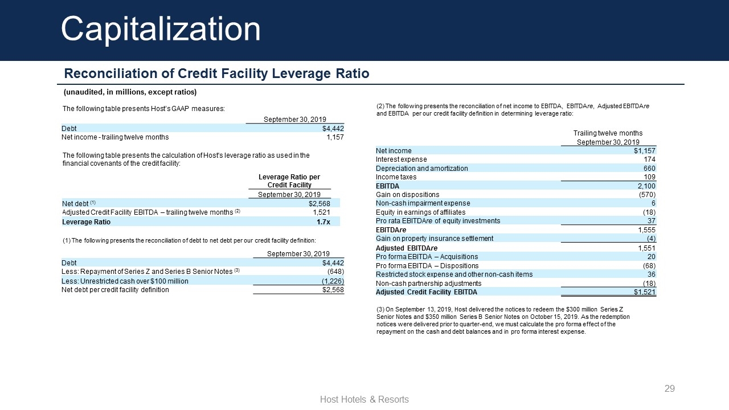The image size is (729, 410).
Task: Select the 1,521 value in leverage ratio table
Action: coord(321,212)
